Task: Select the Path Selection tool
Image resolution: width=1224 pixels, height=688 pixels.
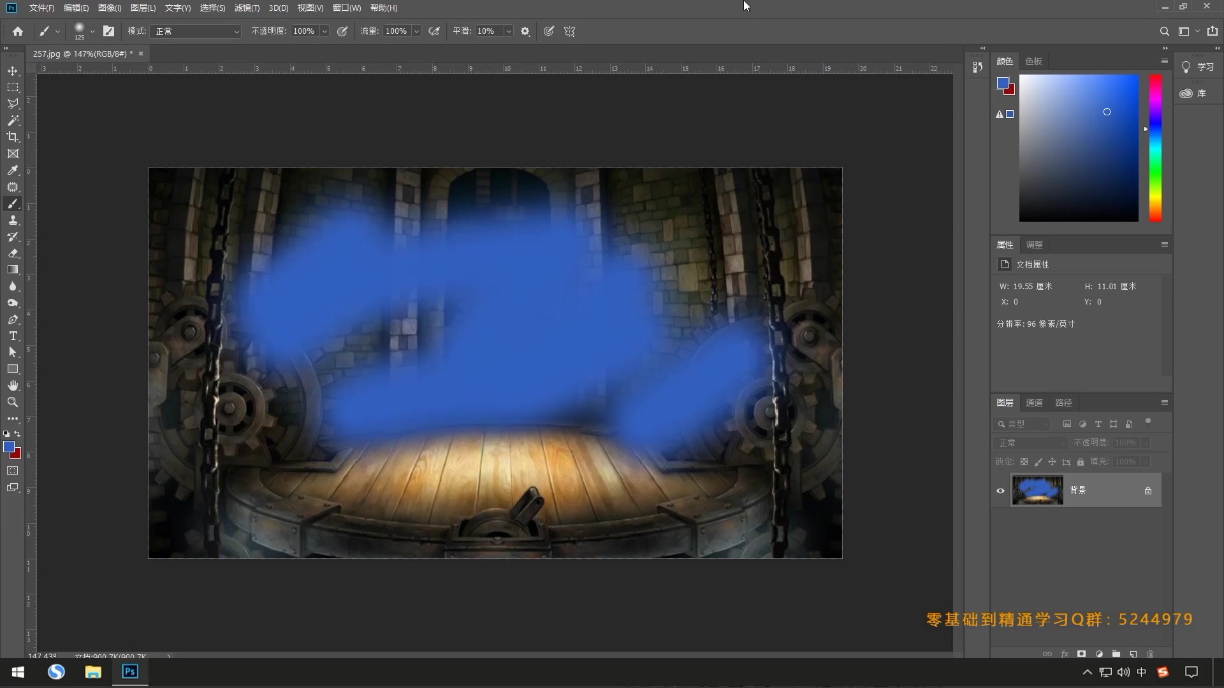Action: [13, 352]
